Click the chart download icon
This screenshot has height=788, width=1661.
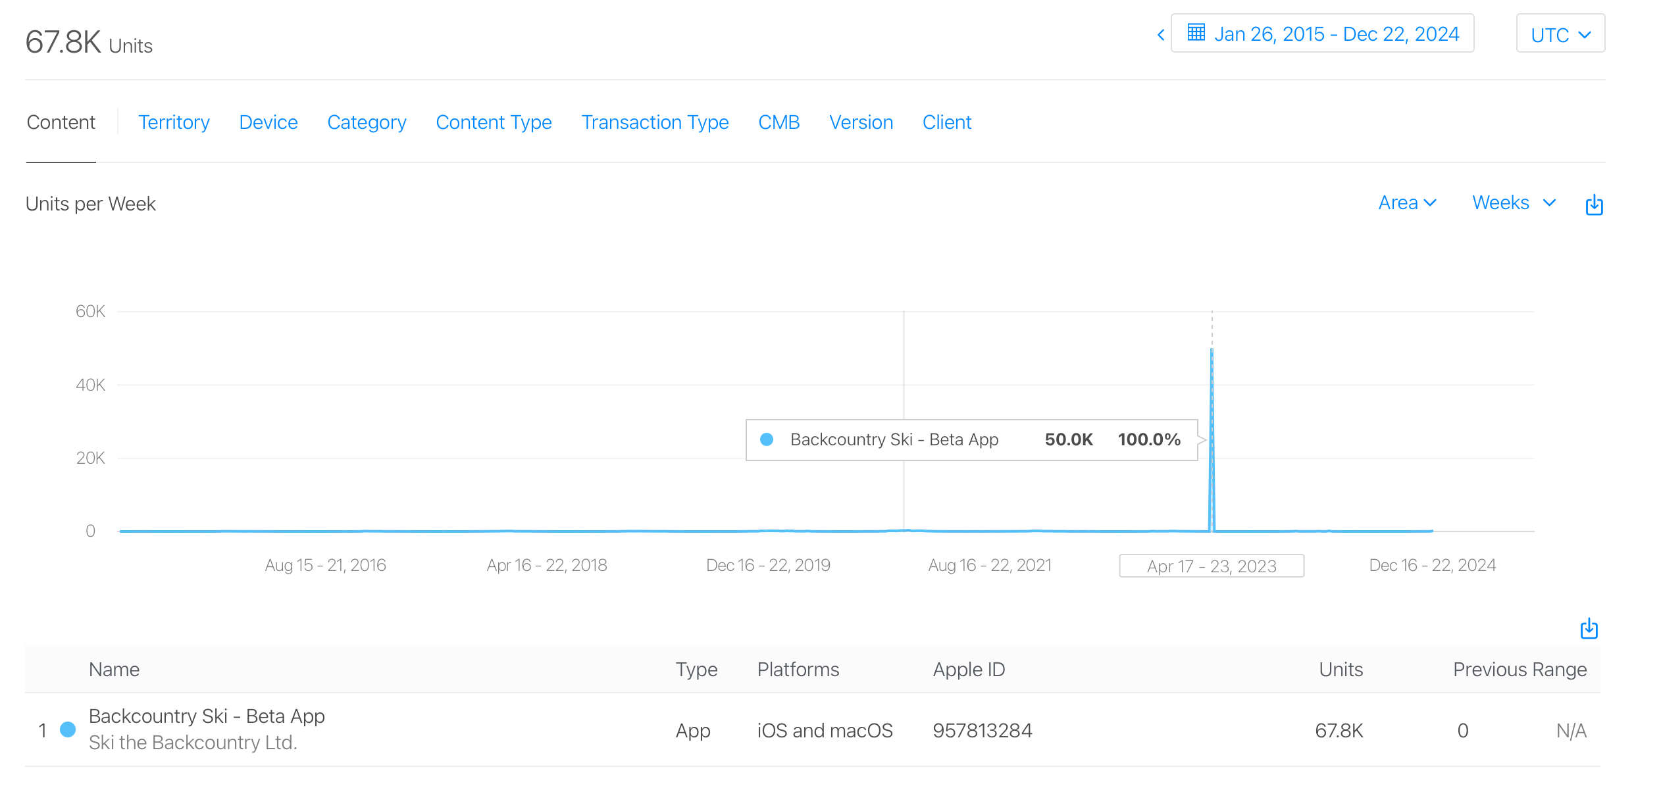(x=1593, y=205)
